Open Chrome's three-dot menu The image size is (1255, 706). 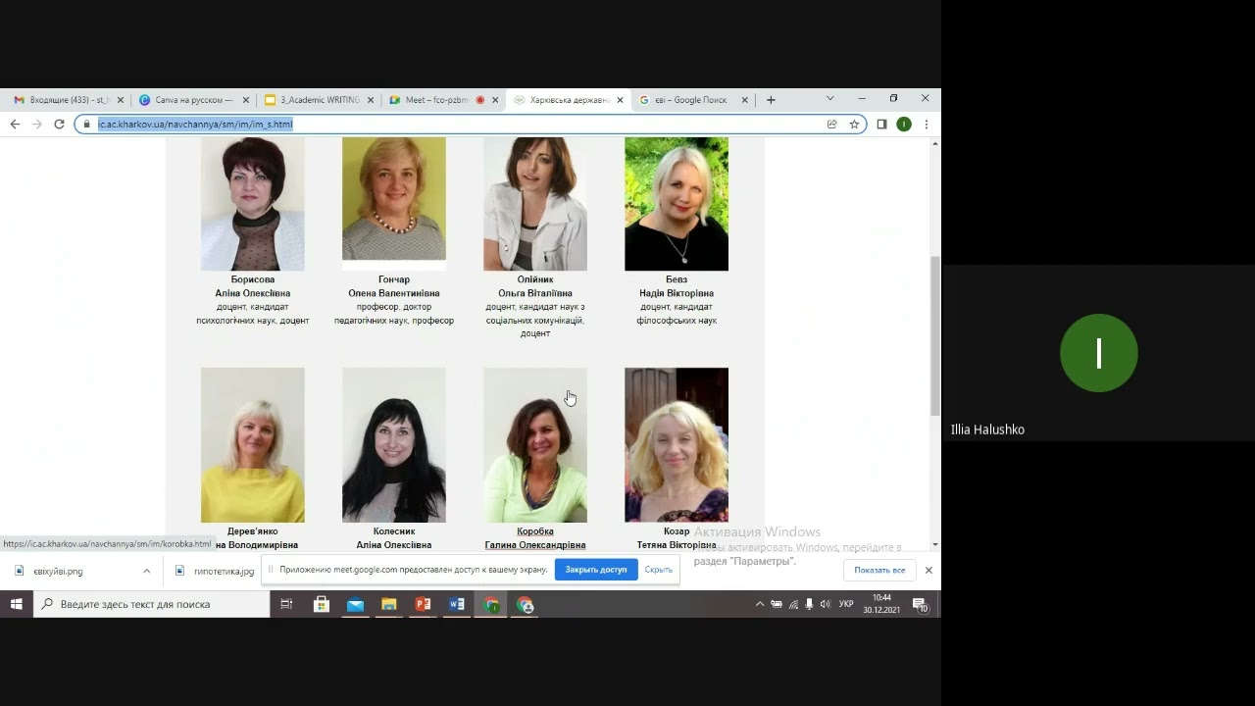(927, 125)
